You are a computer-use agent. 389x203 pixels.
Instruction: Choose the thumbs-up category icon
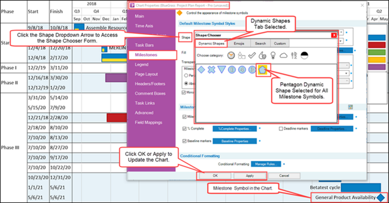(x=262, y=55)
